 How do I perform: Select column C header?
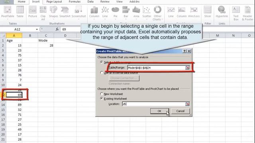46,35
